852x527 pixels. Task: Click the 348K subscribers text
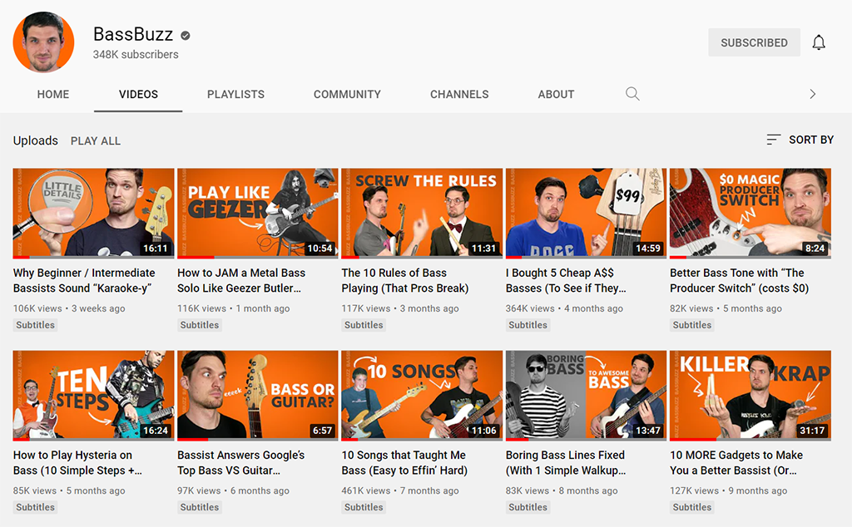point(136,54)
